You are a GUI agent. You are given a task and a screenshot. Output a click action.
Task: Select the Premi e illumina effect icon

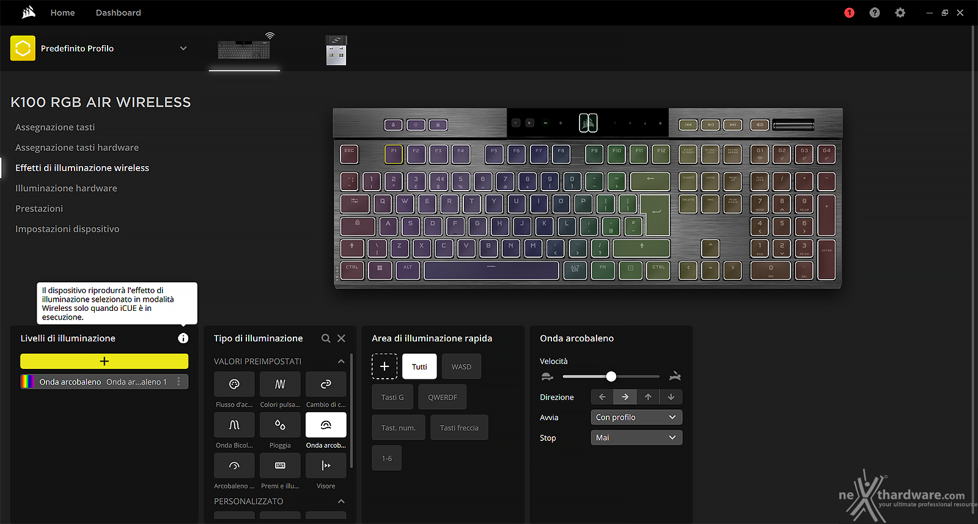[x=280, y=465]
